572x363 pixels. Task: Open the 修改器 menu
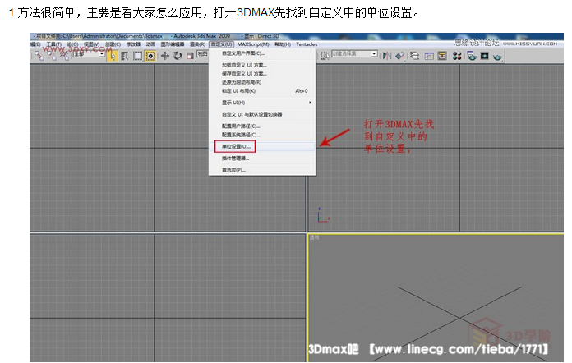pyautogui.click(x=133, y=44)
